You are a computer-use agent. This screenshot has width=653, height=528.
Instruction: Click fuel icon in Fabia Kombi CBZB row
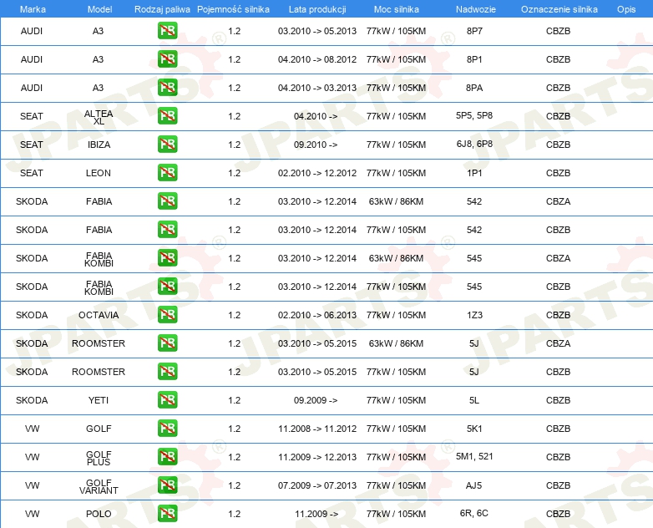(167, 287)
